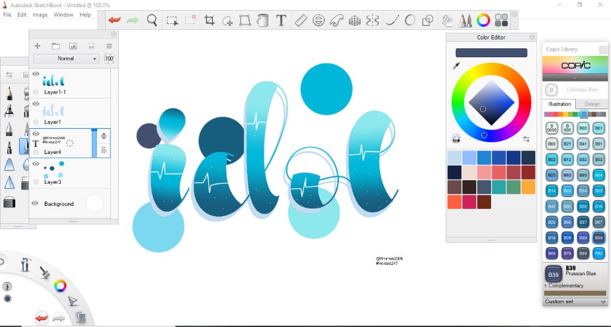Select the Layer3 thumbnail

[x=54, y=170]
